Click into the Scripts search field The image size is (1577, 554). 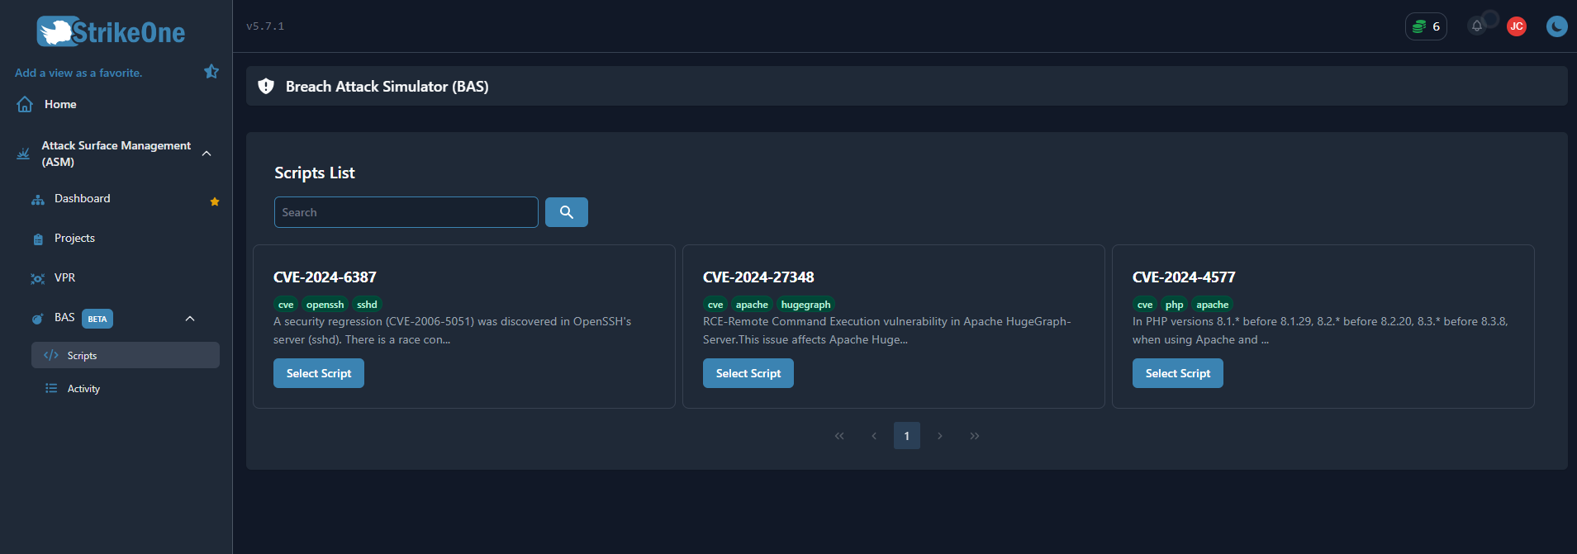(406, 212)
